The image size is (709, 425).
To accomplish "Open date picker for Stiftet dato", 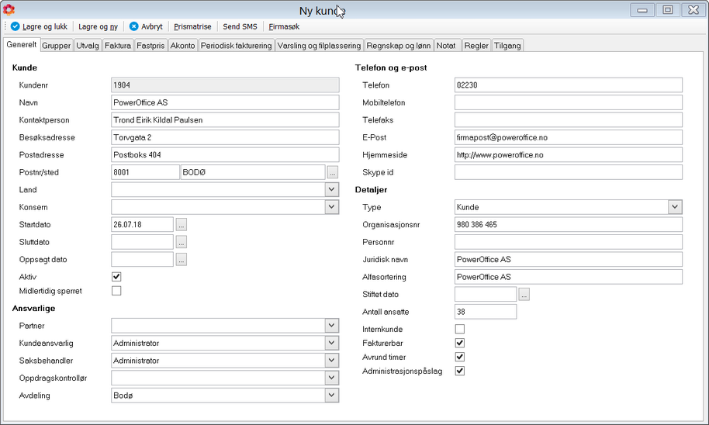I will (524, 295).
